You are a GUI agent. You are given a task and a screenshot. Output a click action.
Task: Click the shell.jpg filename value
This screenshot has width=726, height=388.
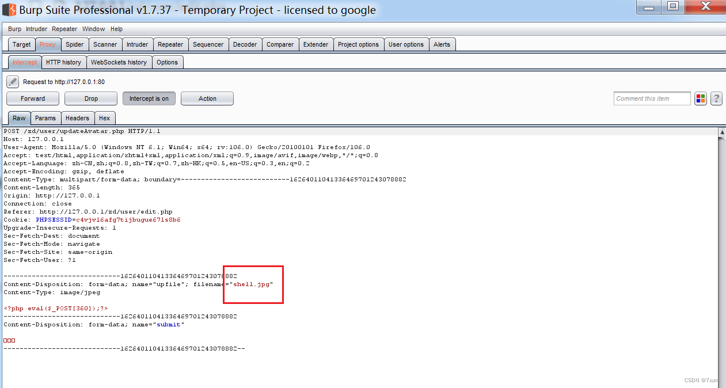251,284
